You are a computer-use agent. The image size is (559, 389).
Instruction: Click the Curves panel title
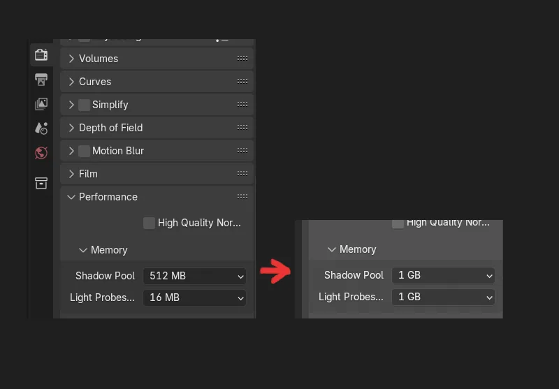pyautogui.click(x=95, y=82)
